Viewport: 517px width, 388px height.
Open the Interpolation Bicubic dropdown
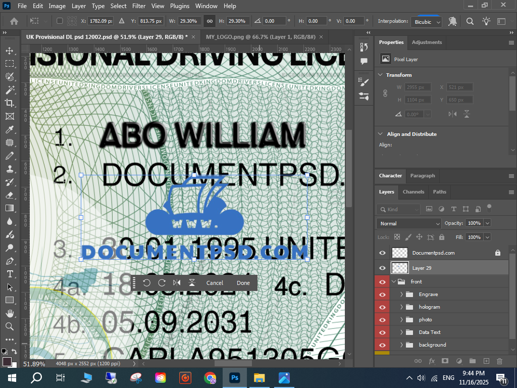click(x=427, y=22)
